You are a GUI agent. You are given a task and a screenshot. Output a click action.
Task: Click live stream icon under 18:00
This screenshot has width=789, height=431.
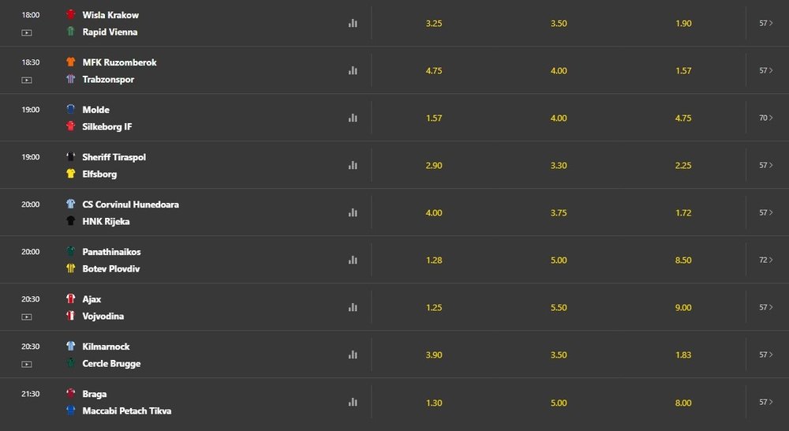27,32
